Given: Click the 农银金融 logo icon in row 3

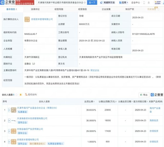Looking at the screenshot, I should [x=13, y=131].
